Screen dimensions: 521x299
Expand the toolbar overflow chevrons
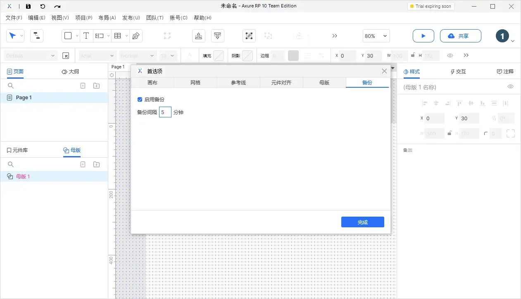point(335,36)
